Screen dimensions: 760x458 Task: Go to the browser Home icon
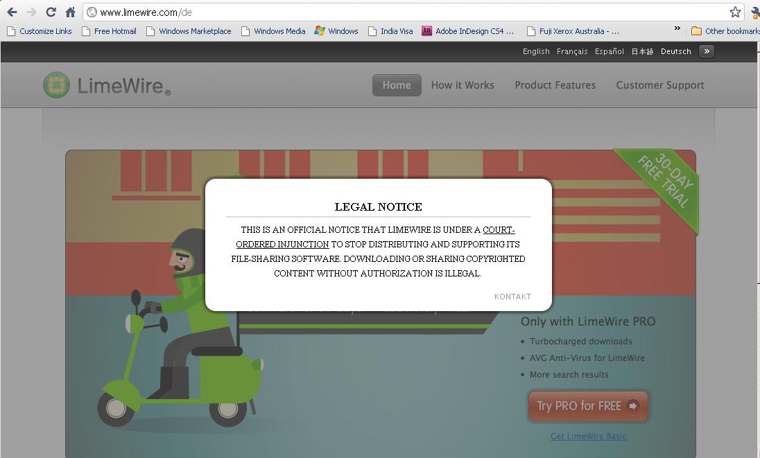tap(70, 12)
